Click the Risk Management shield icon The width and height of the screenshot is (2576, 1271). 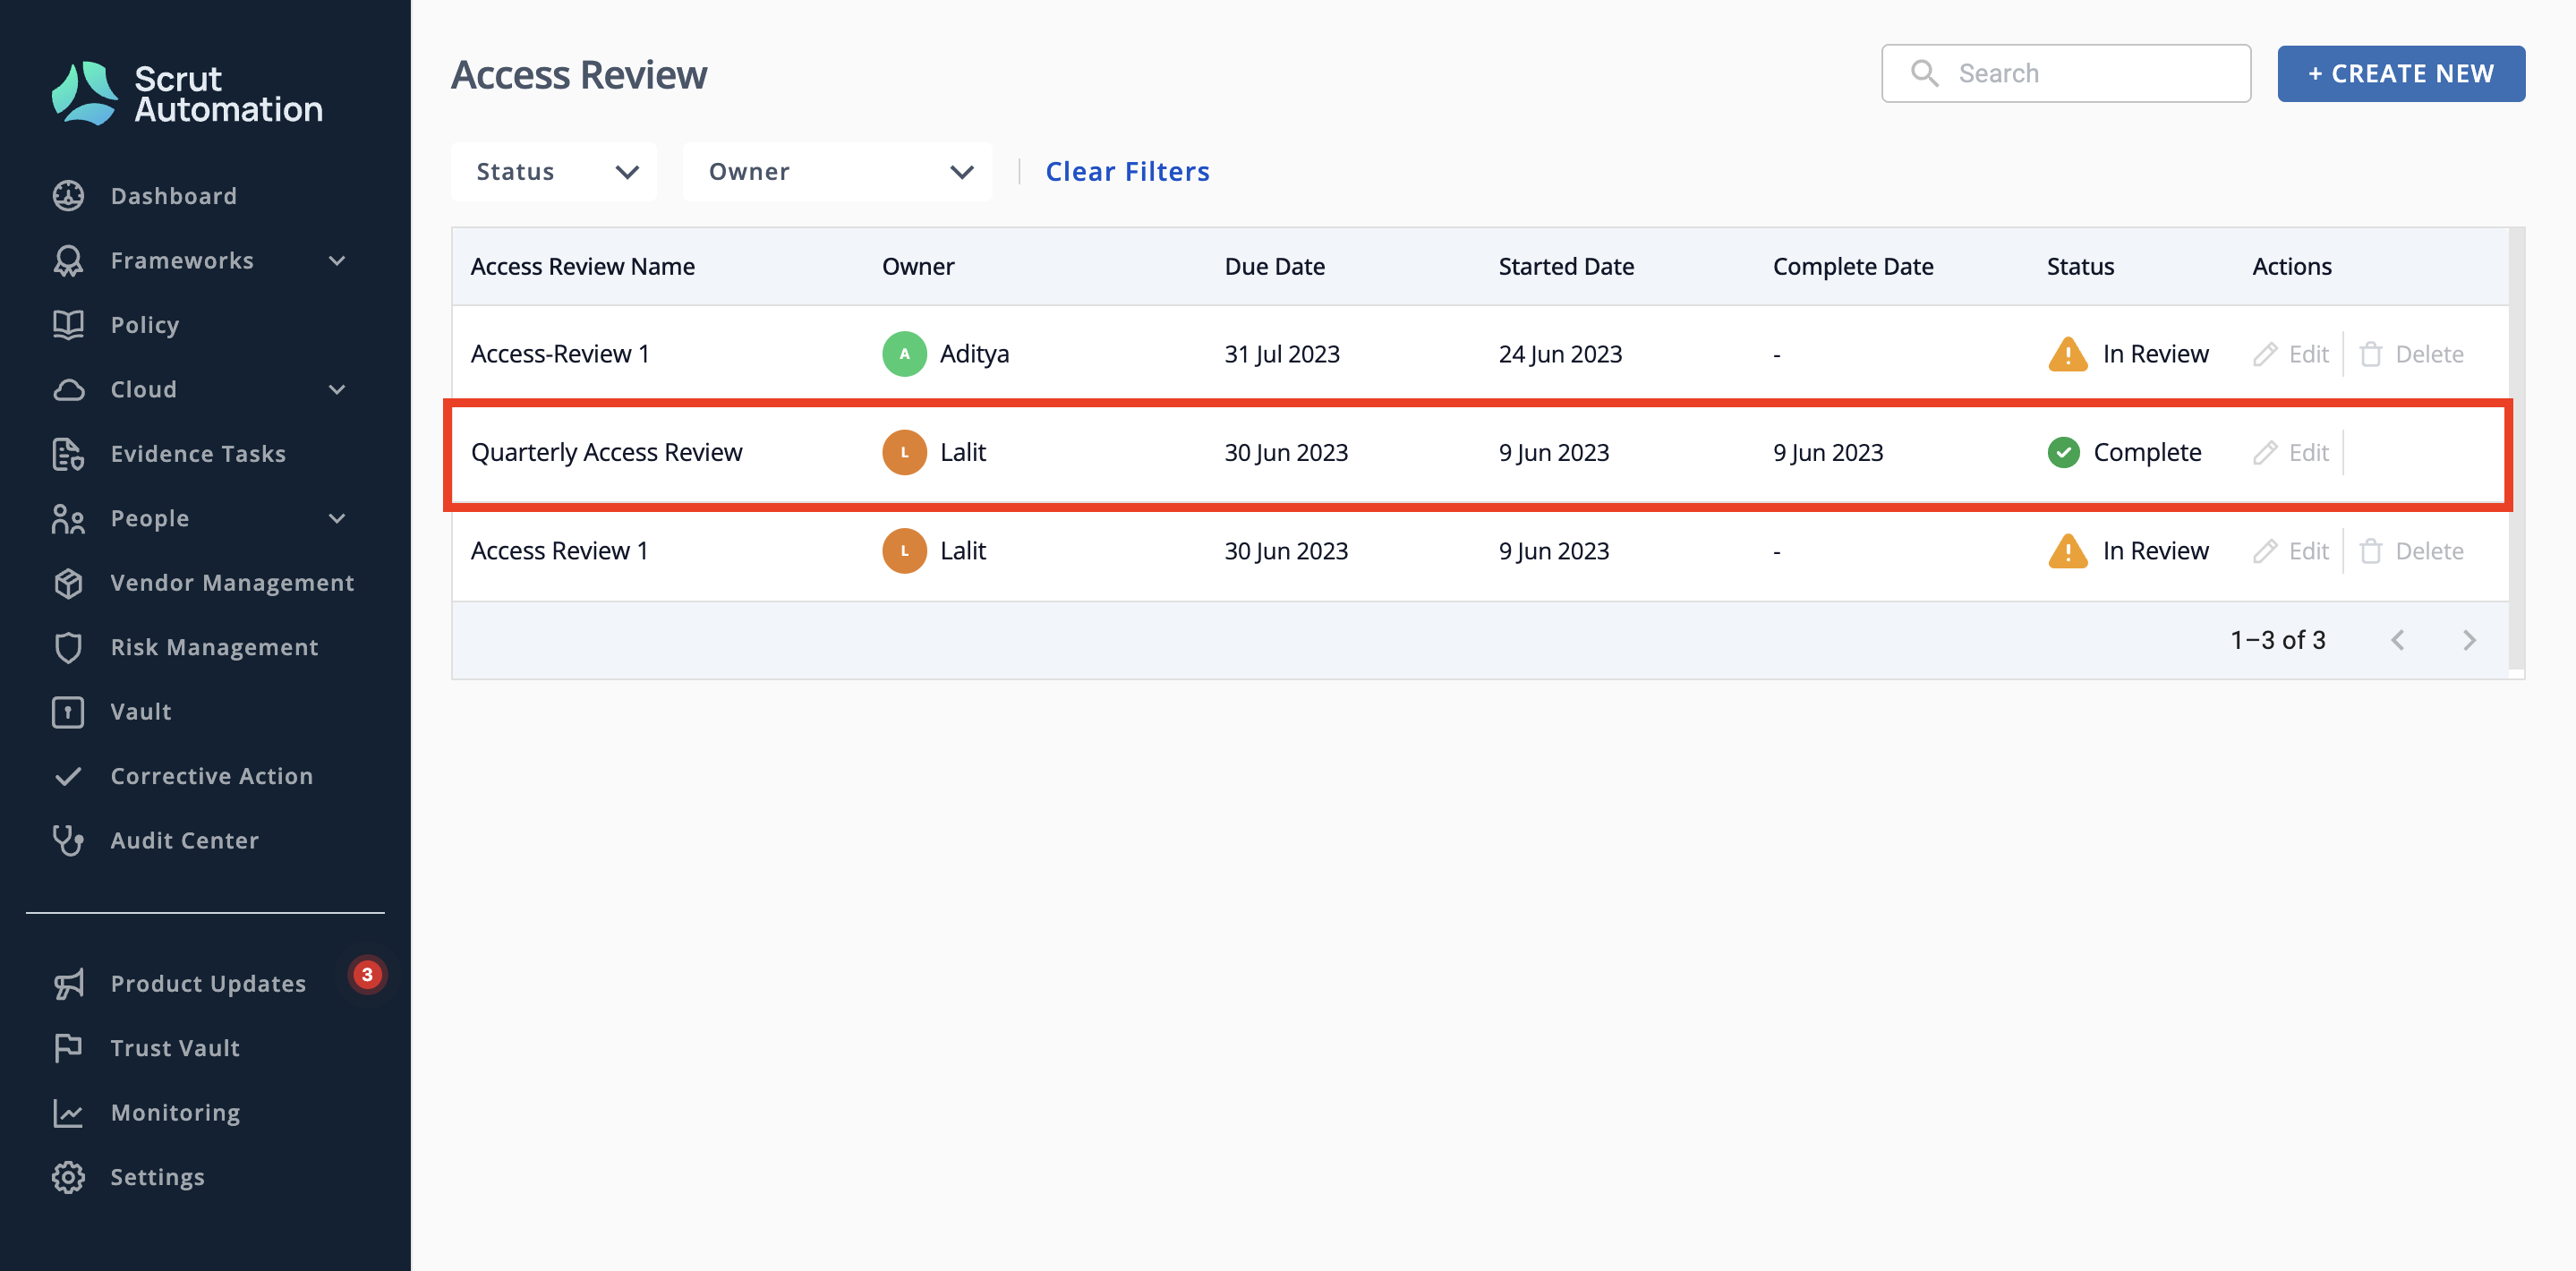pos(68,648)
